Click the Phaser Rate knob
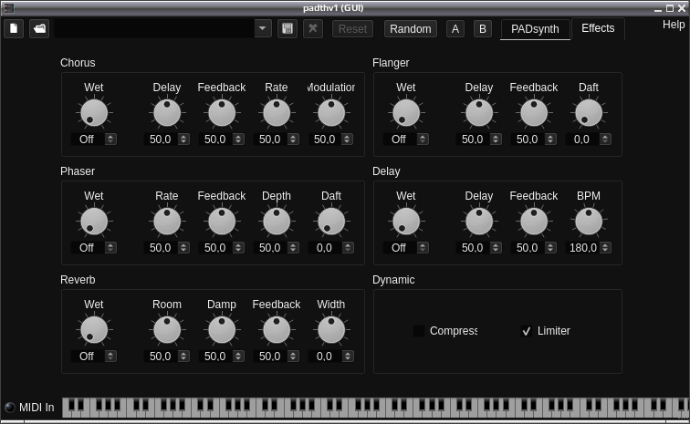The width and height of the screenshot is (690, 424). point(167,222)
